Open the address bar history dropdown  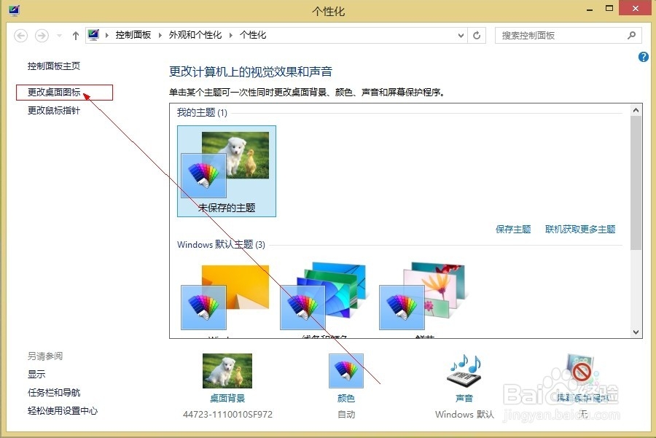coord(461,36)
